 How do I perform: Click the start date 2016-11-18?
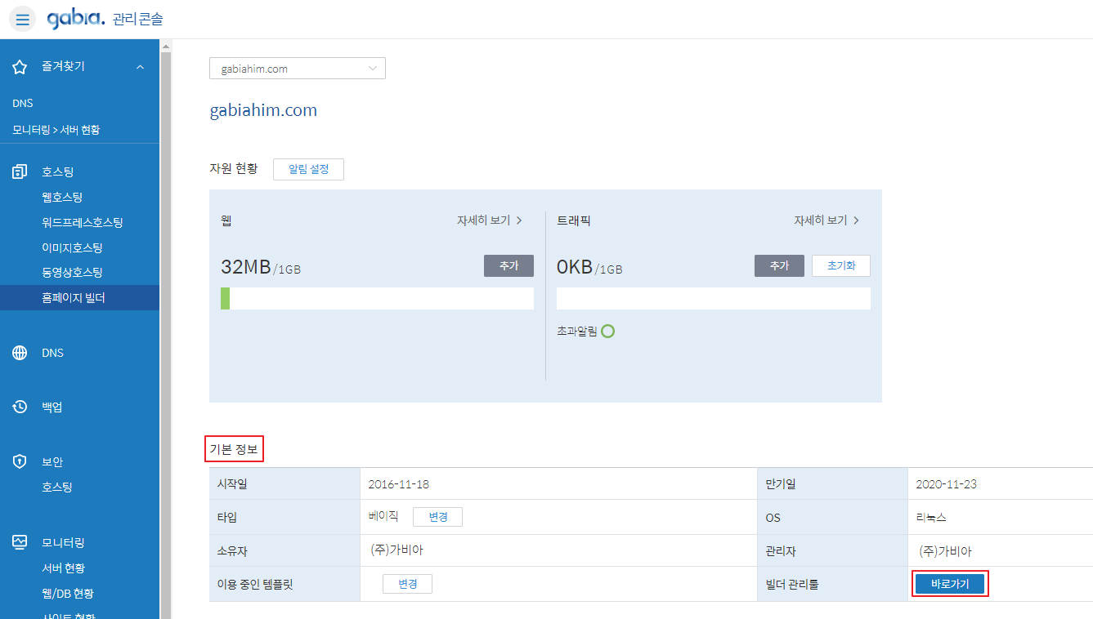398,484
